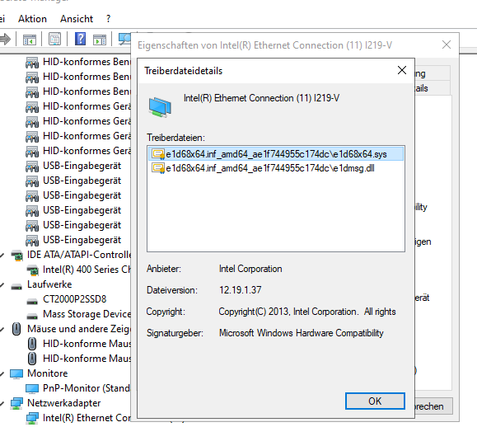Open the Aktion menu
Screen dimensions: 477x427
point(32,19)
